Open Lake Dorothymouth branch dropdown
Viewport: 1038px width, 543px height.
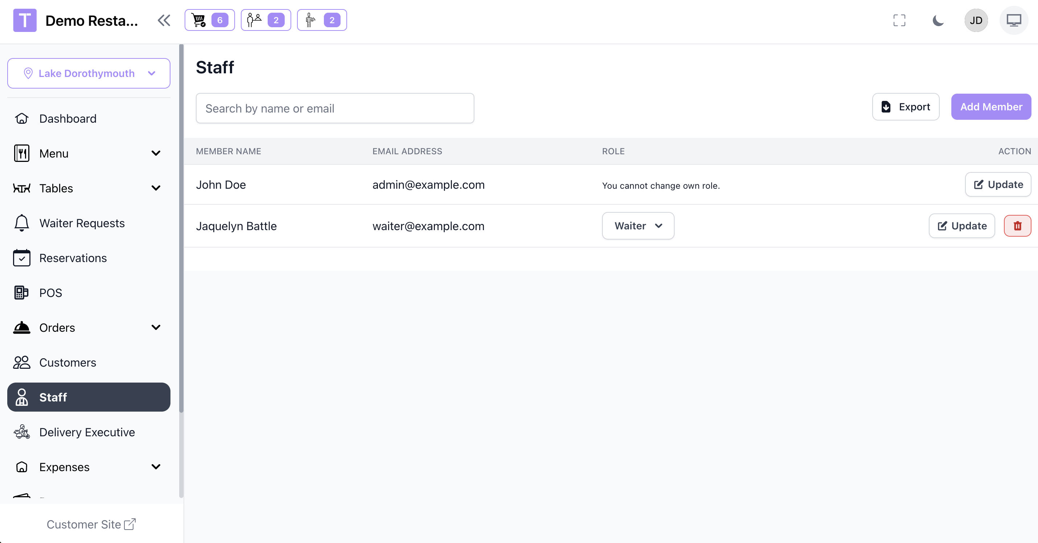click(88, 73)
